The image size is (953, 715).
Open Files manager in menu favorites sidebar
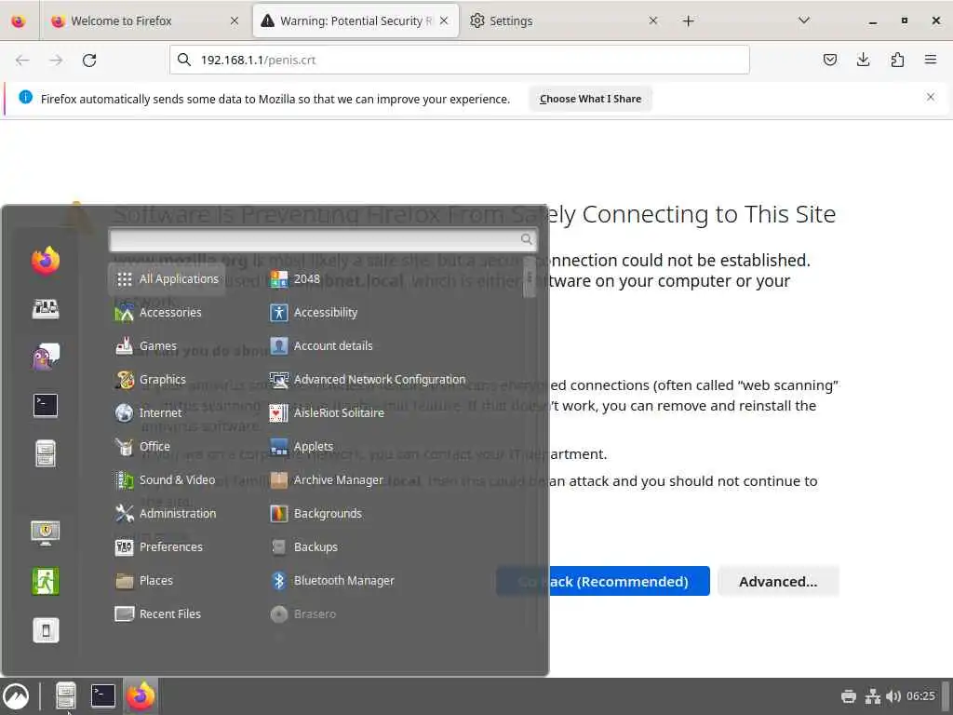click(46, 453)
